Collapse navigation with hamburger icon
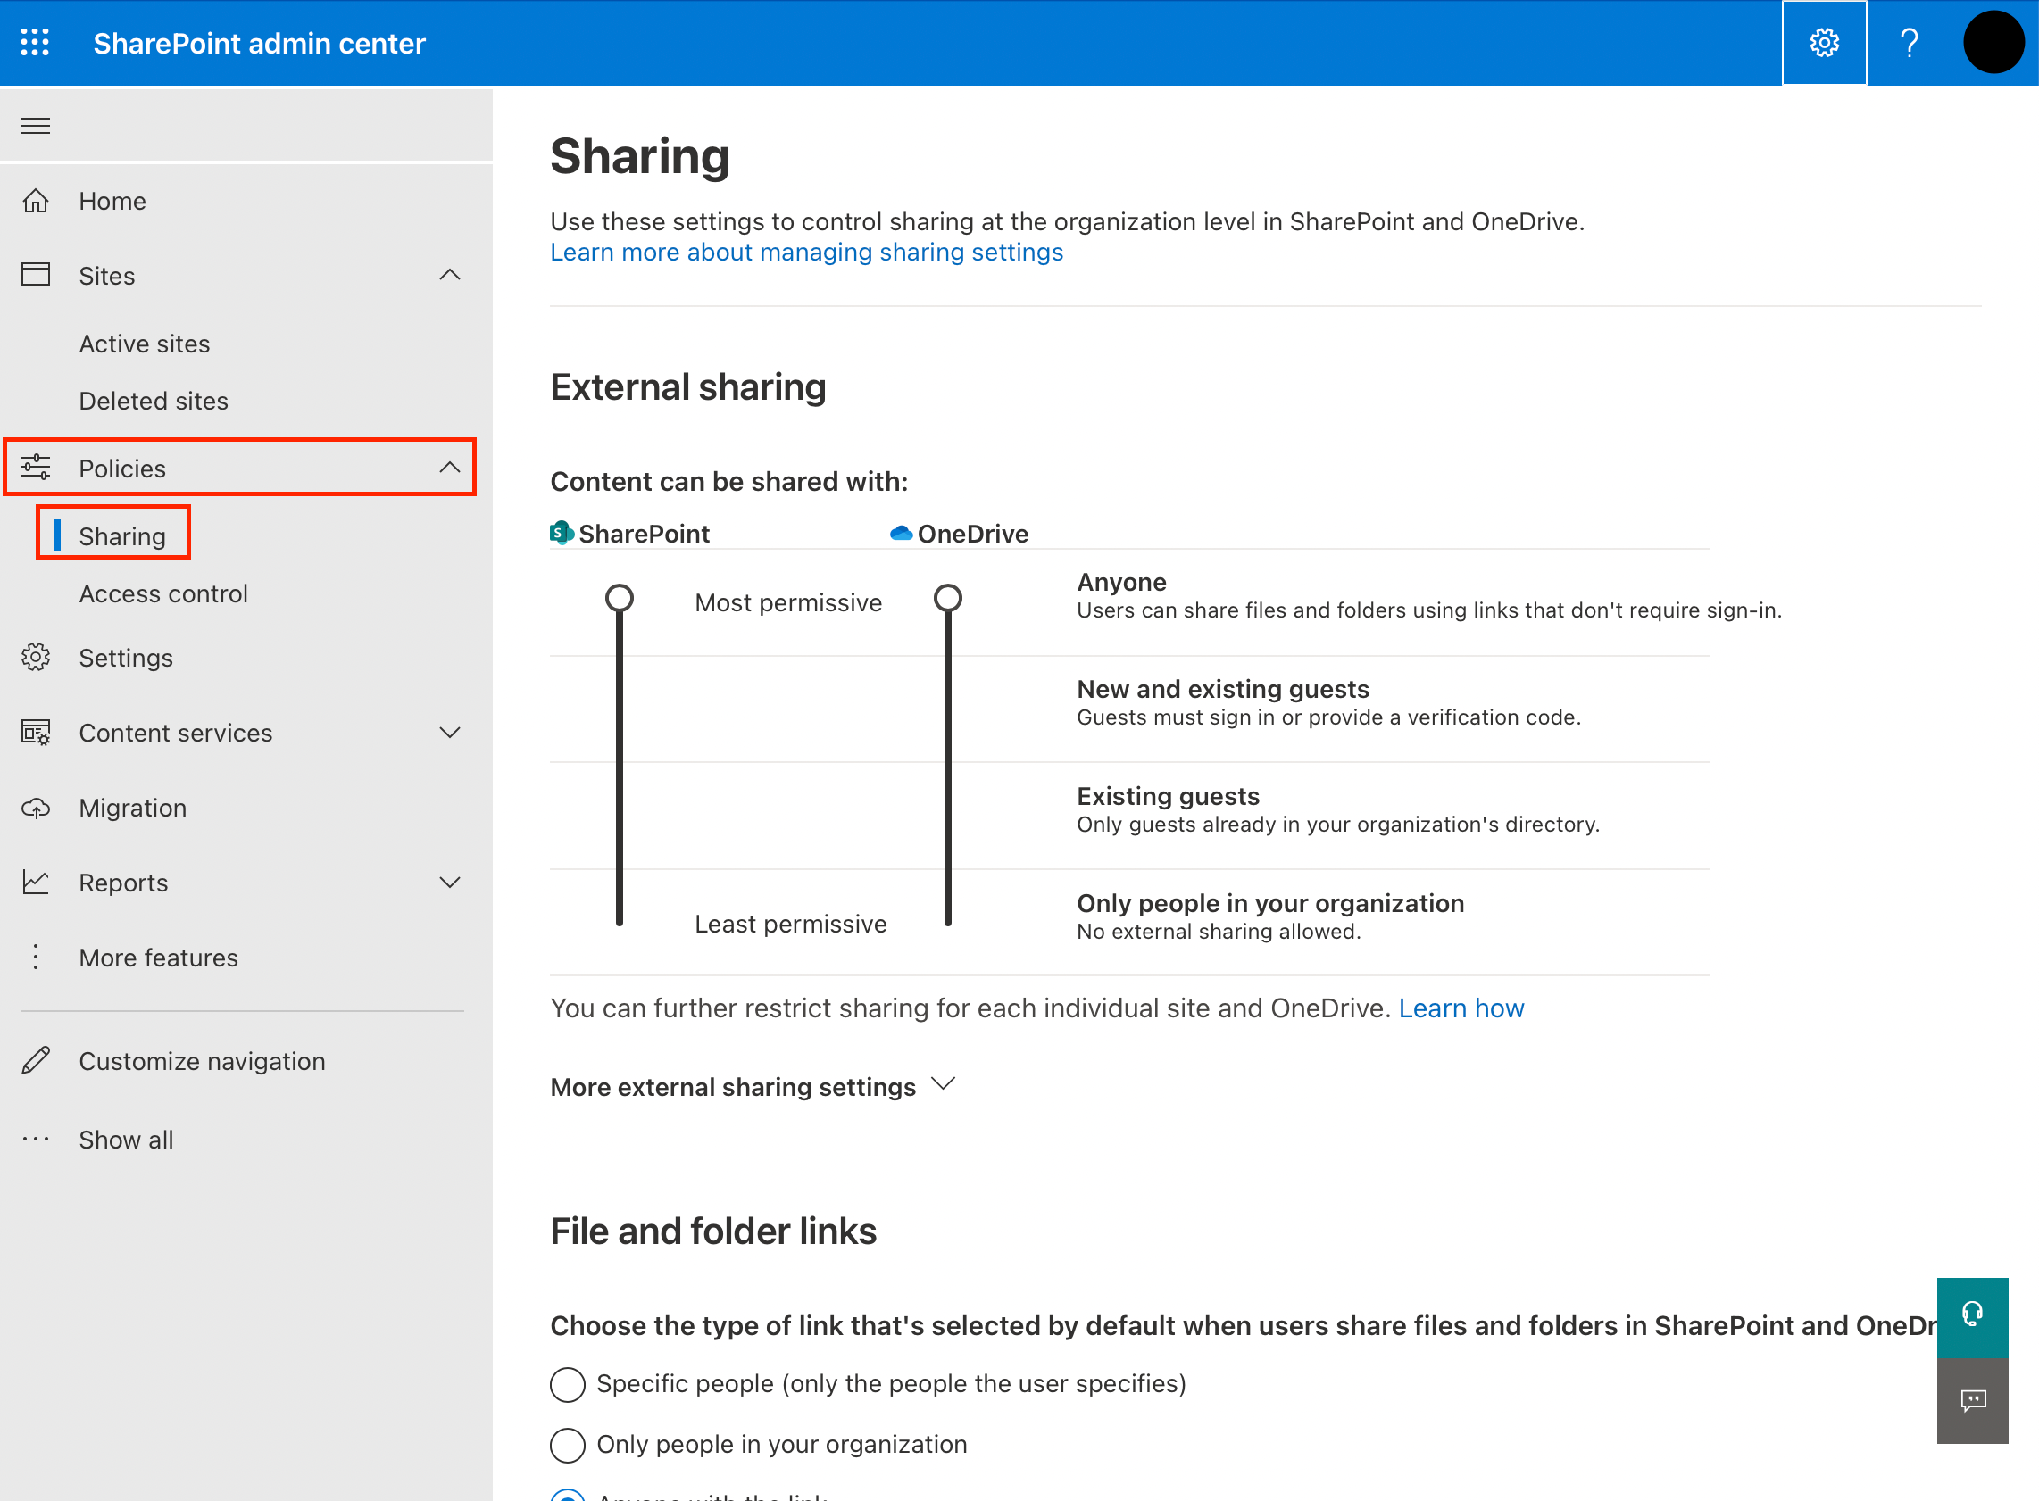This screenshot has width=2039, height=1501. pyautogui.click(x=36, y=126)
